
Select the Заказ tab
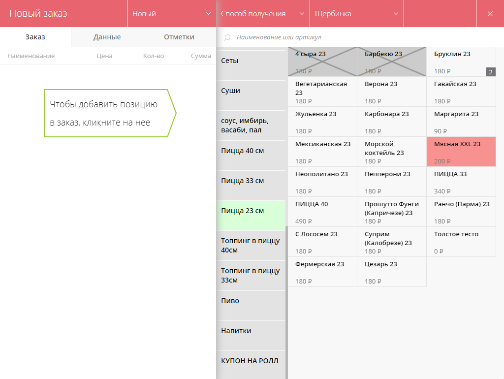point(35,37)
